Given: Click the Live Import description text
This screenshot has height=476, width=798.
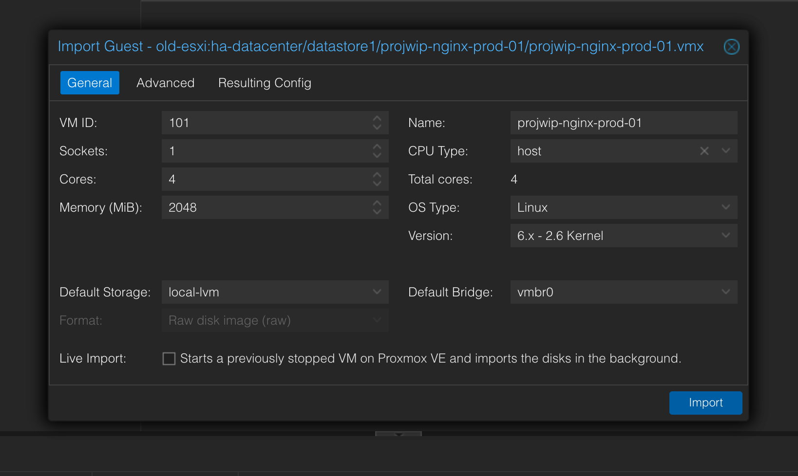Looking at the screenshot, I should (431, 359).
